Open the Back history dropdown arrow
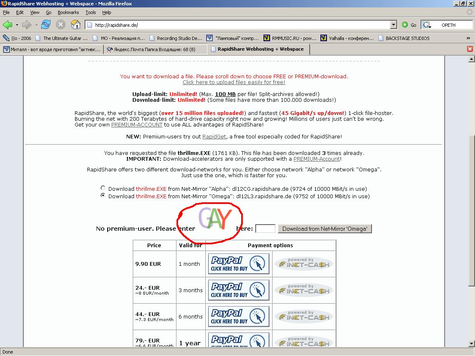Viewport: 475px width, 356px height. coord(16,25)
